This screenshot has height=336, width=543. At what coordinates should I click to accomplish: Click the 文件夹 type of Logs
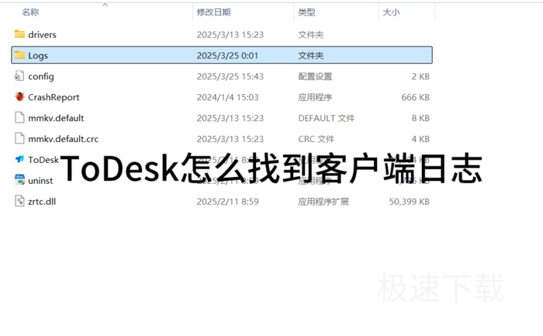point(311,55)
